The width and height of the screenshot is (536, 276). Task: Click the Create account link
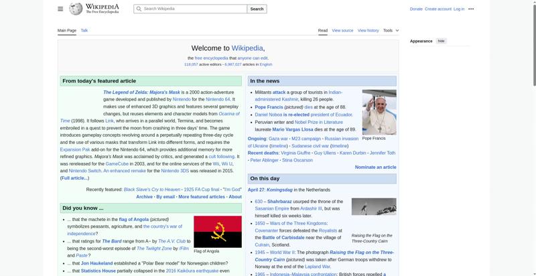click(438, 9)
